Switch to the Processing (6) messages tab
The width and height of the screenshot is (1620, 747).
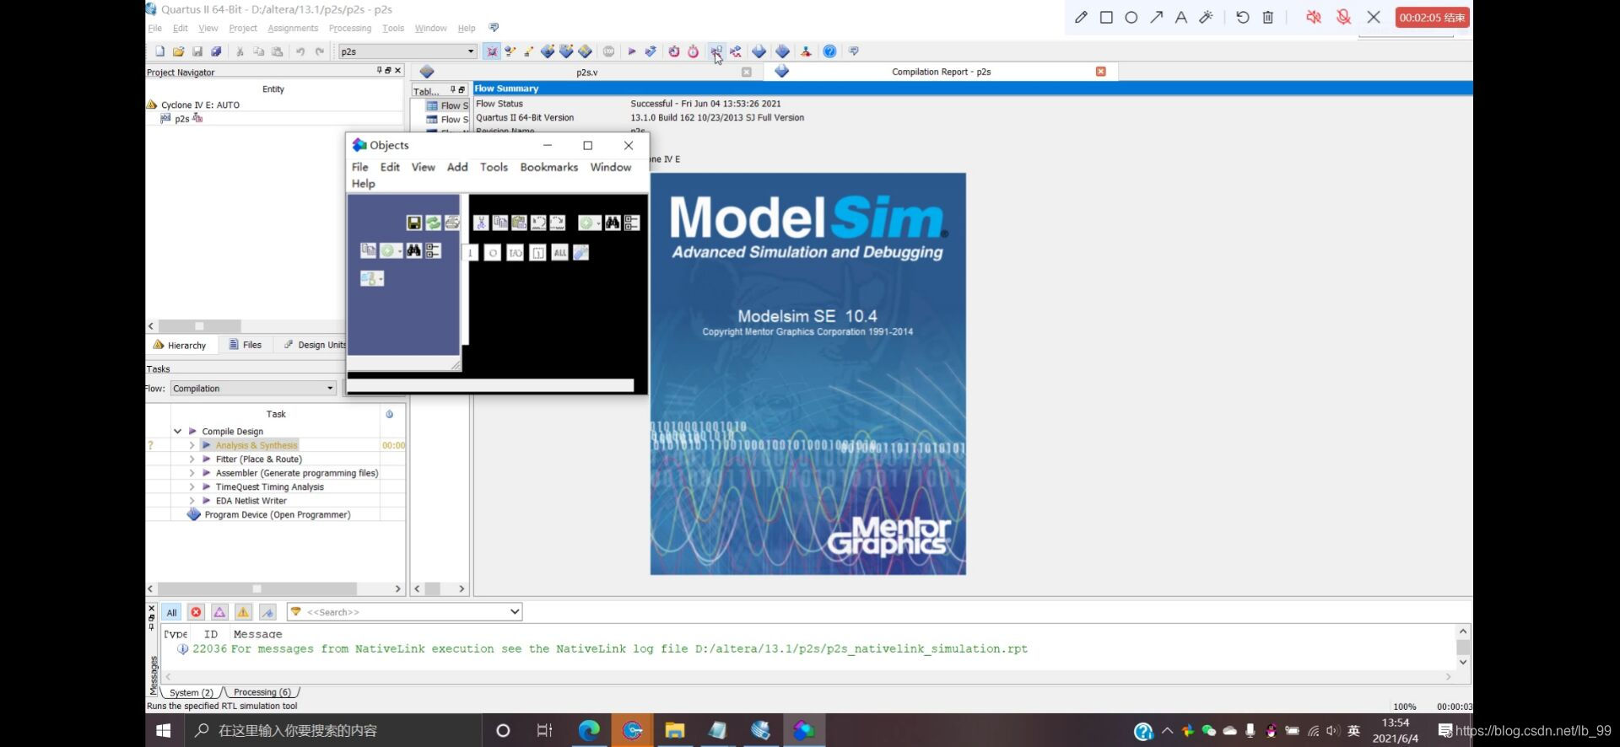262,692
